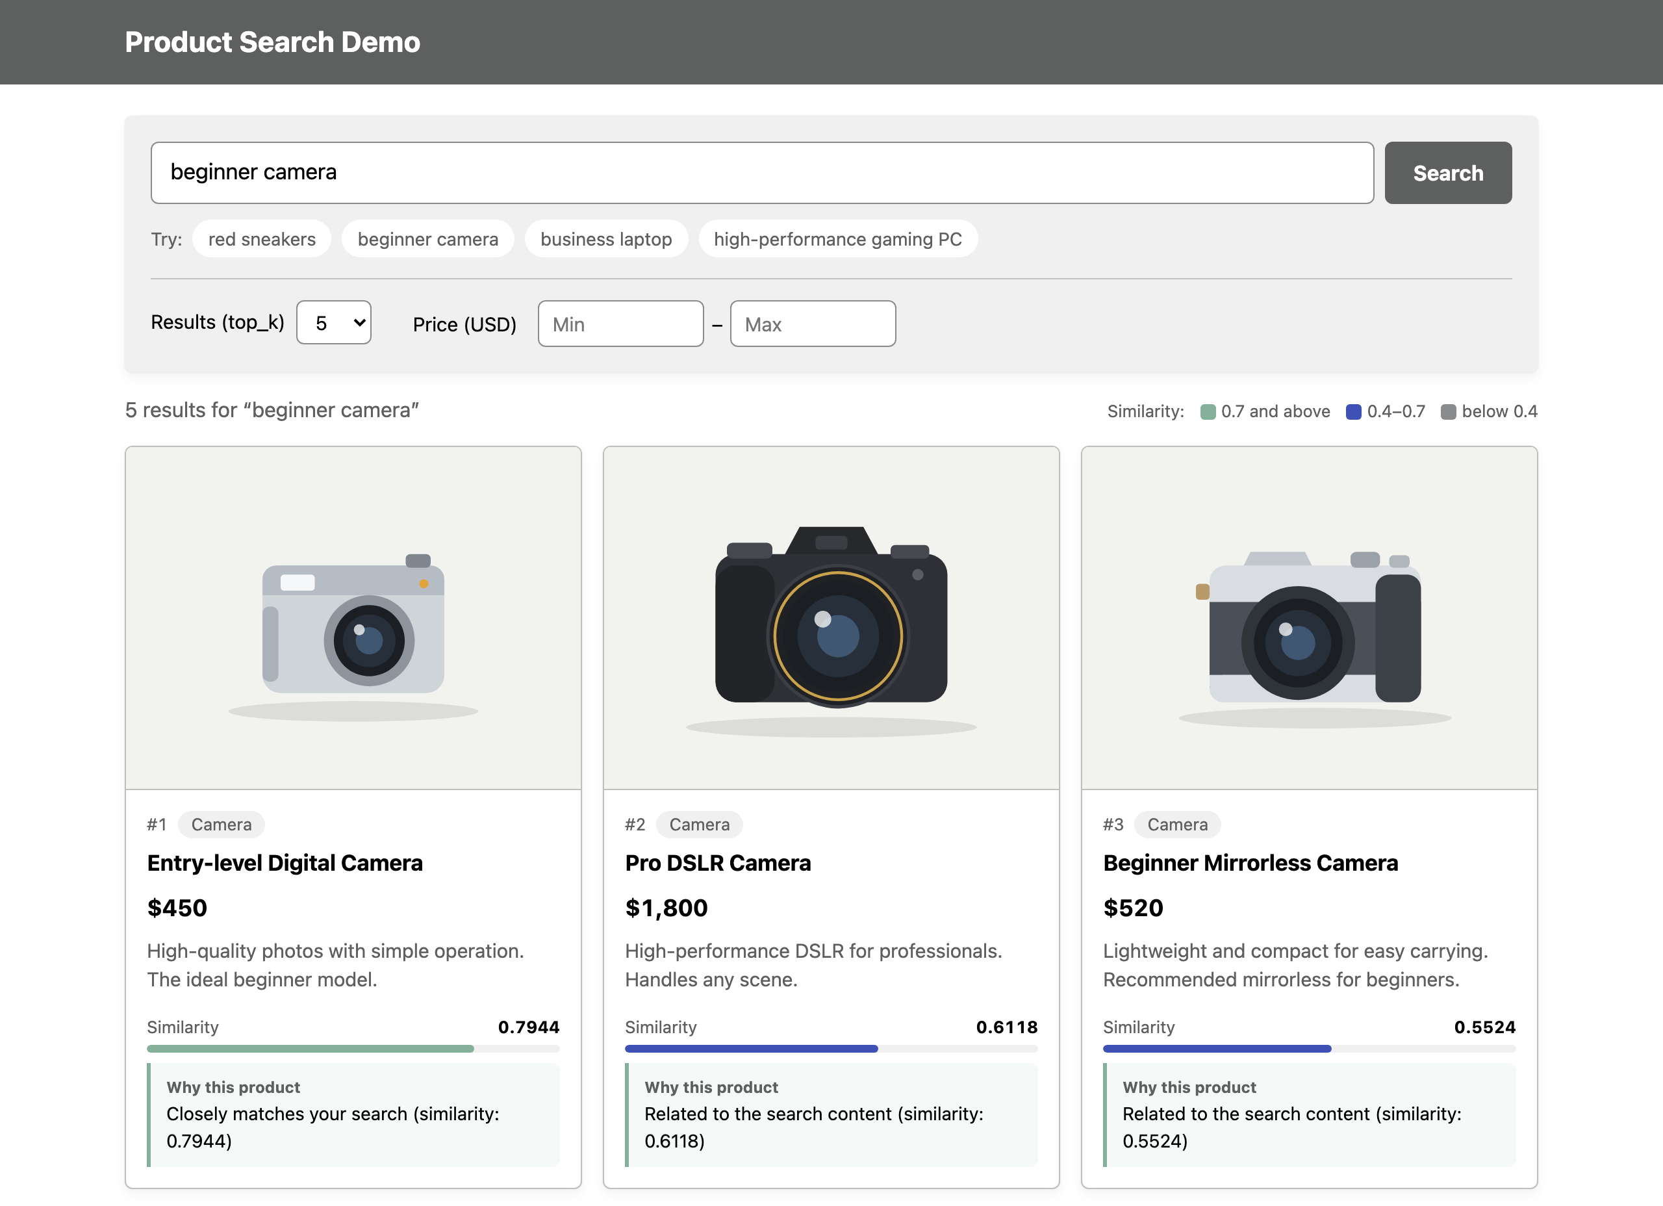Click the Camera tag on result #2
Screen dimensions: 1663x1206
(700, 825)
